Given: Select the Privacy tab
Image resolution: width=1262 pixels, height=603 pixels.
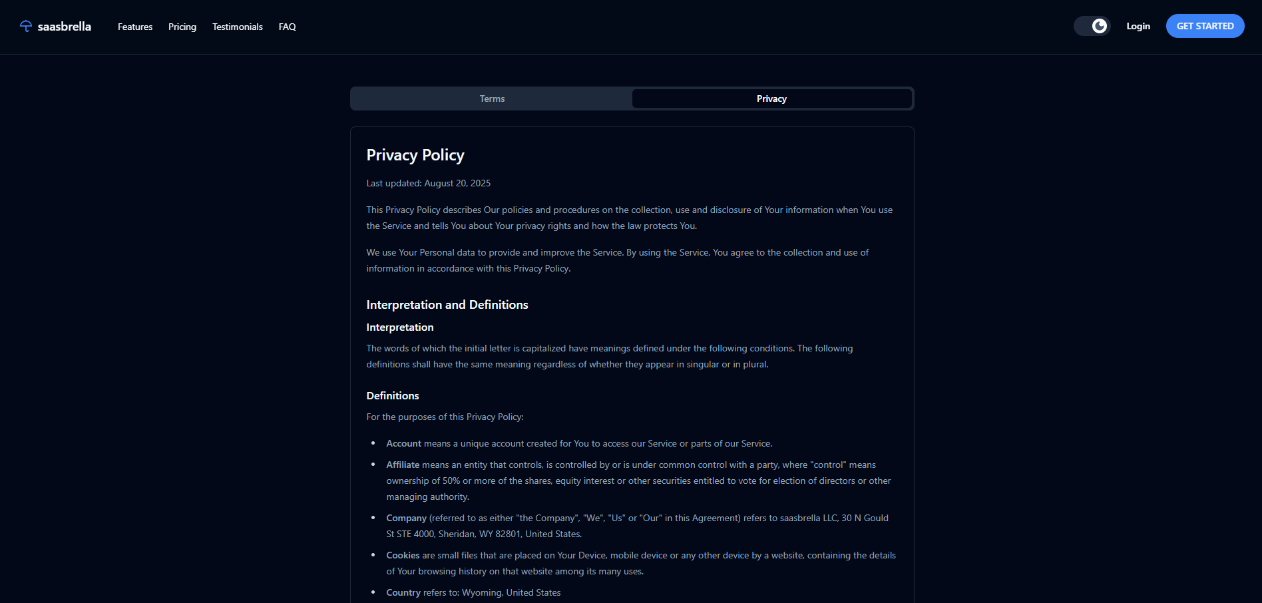Looking at the screenshot, I should (771, 98).
